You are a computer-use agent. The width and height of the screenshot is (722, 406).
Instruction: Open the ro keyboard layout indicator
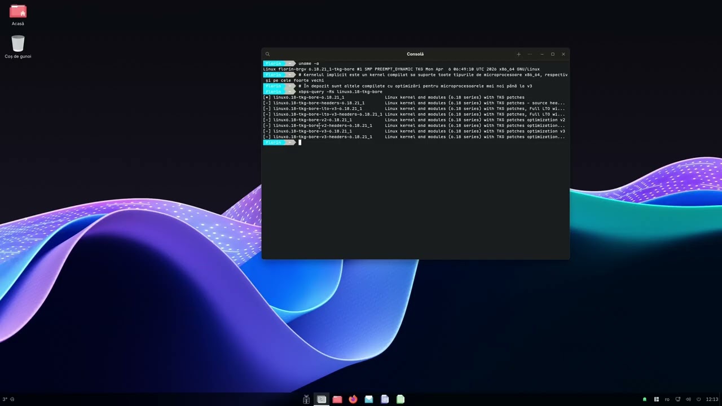click(667, 399)
